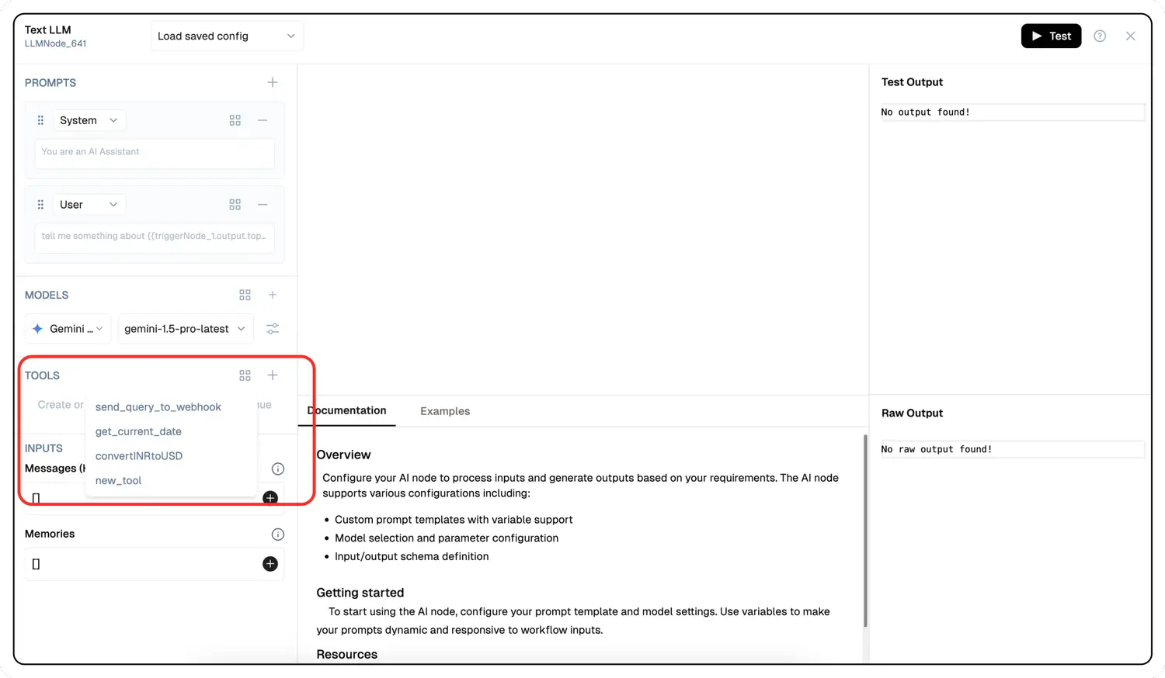Screen dimensions: 1165x678
Task: Change the gemini-1.5-pro-latest model dropdown
Action: pos(185,329)
